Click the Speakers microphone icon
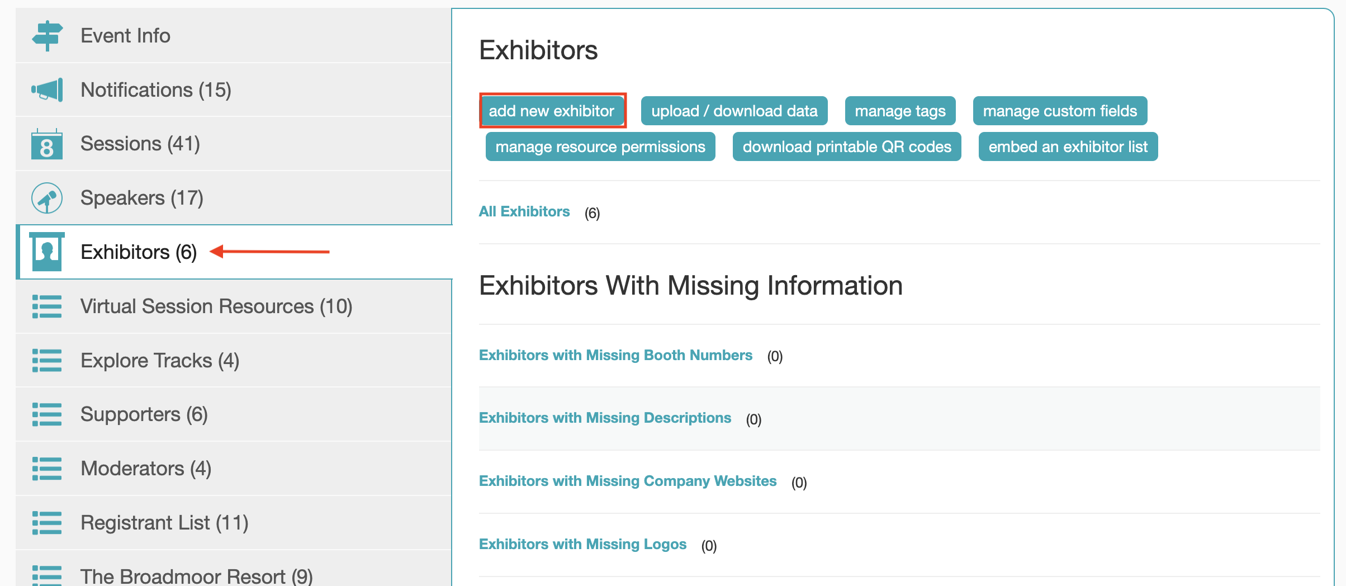 47,198
